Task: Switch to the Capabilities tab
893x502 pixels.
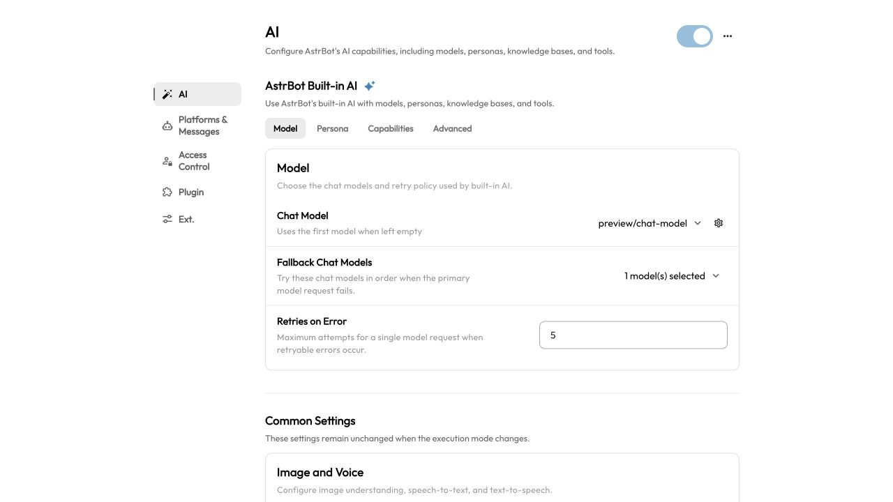Action: (391, 128)
